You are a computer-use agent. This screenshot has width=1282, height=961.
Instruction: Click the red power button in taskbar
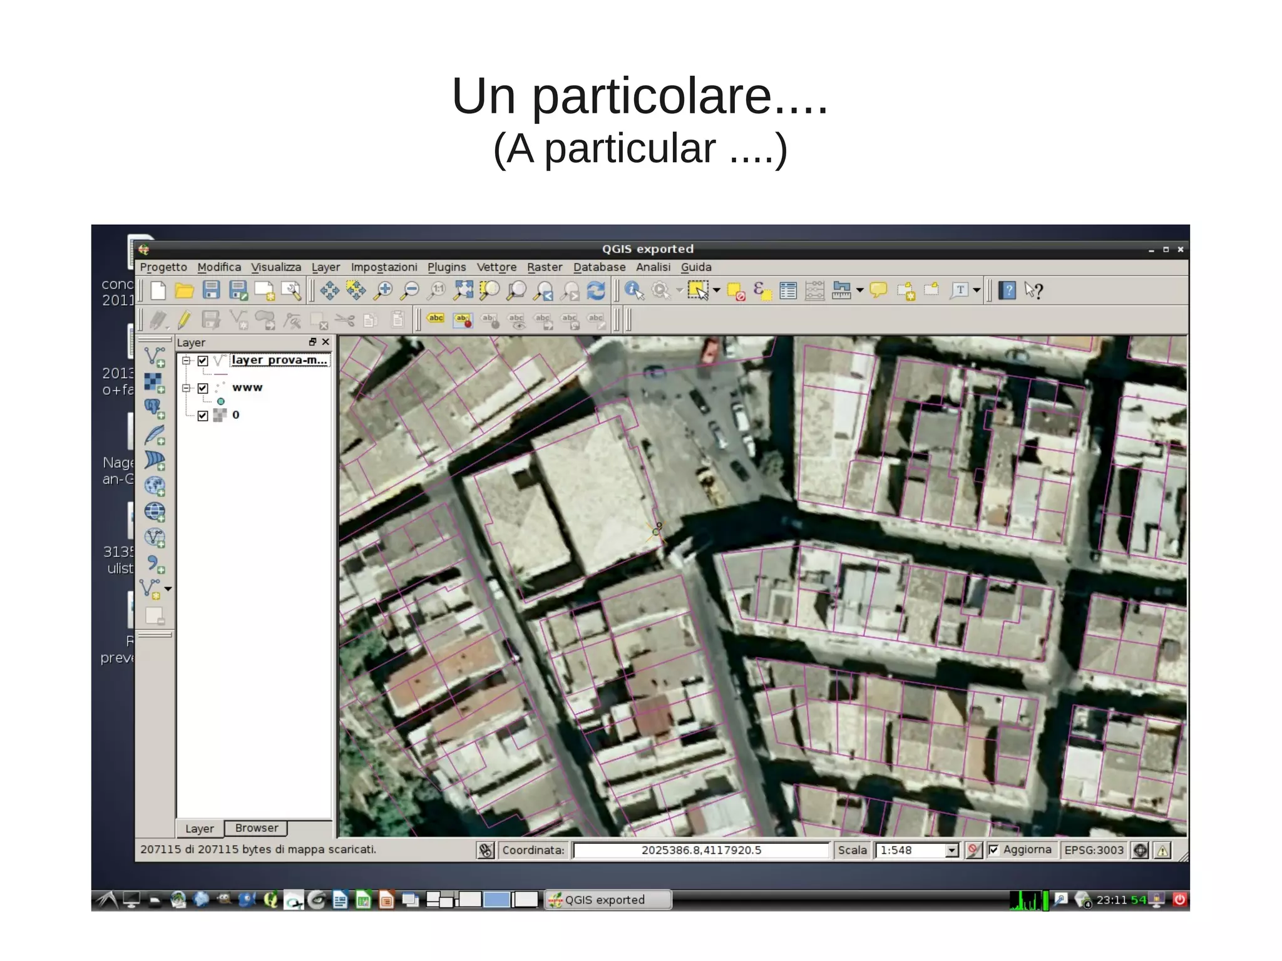tap(1179, 900)
